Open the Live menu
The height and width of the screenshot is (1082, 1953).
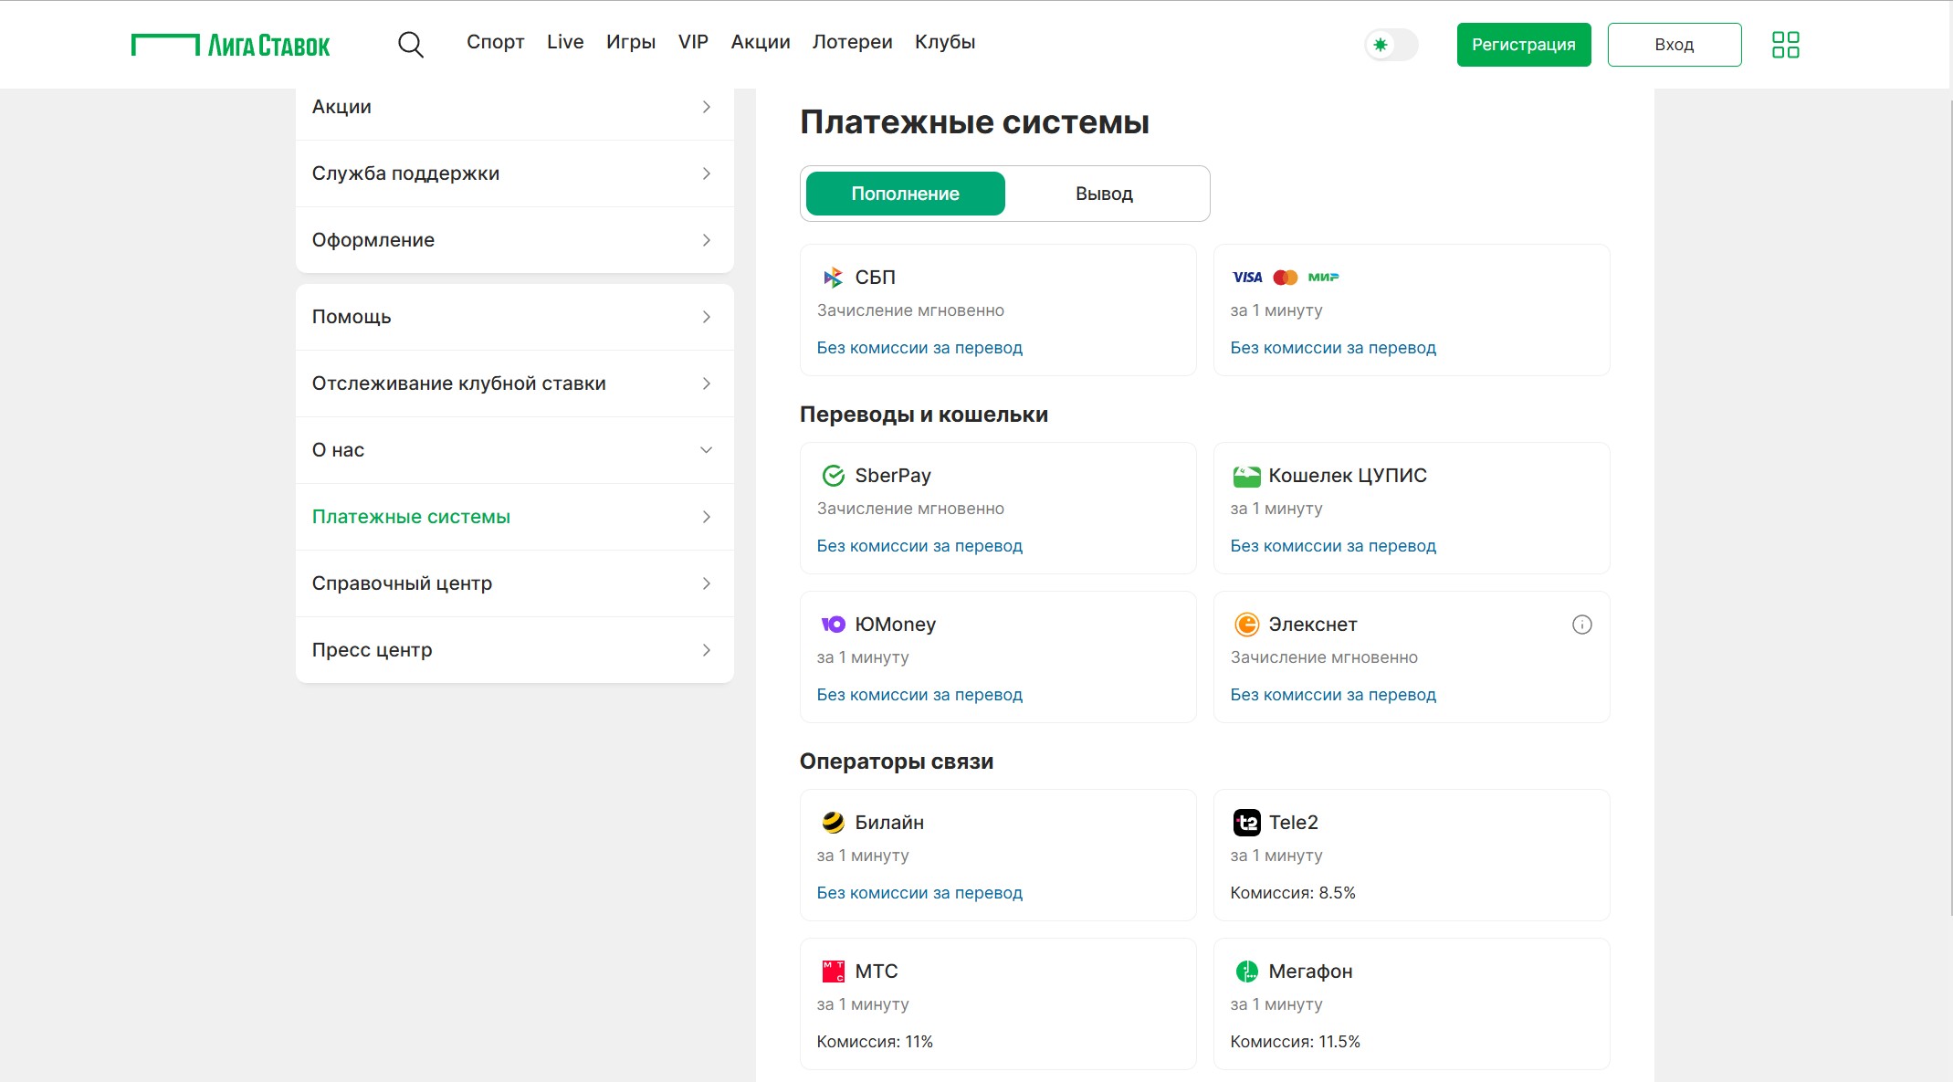coord(565,42)
